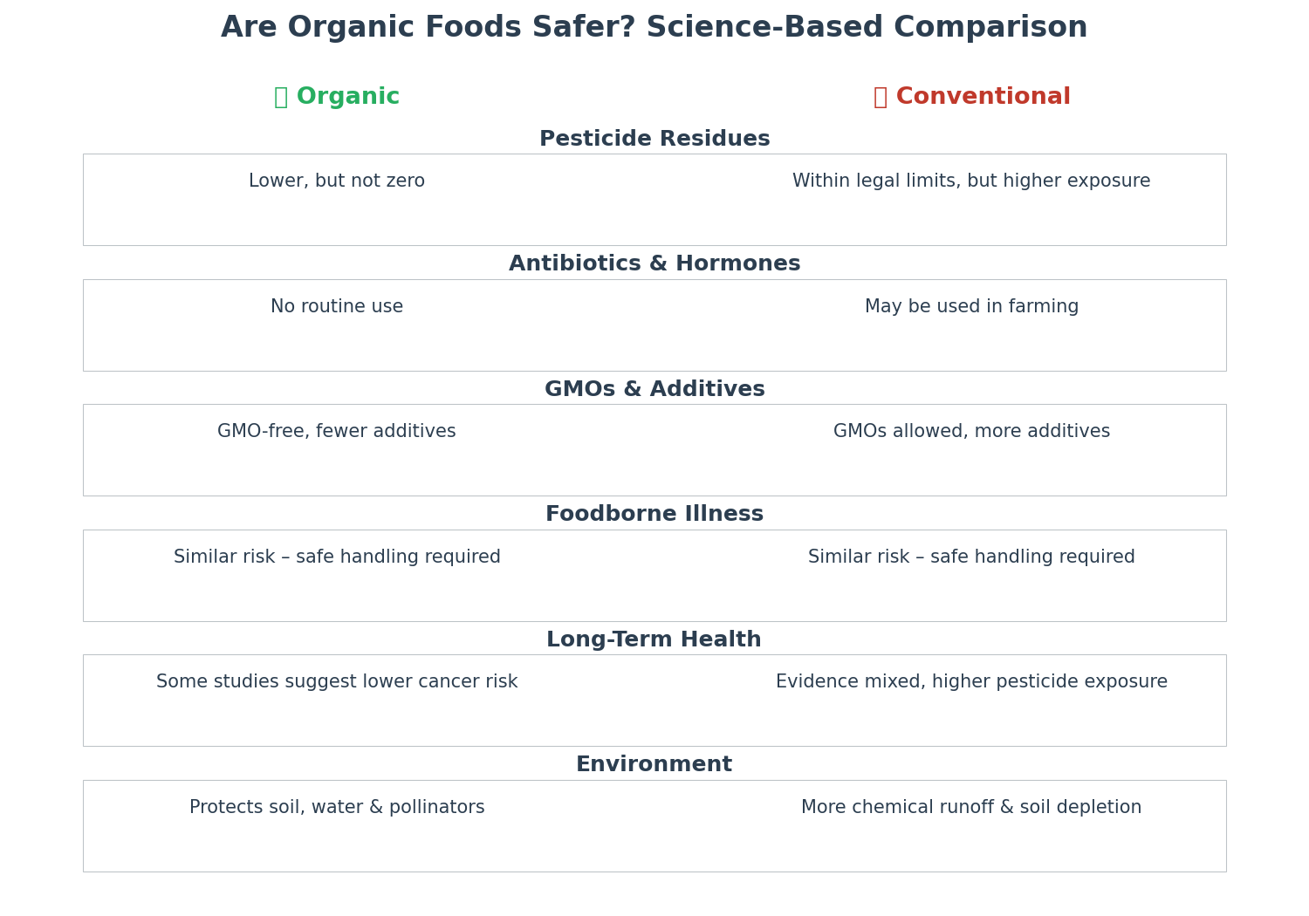Select the GMOs & Additives heading
The height and width of the screenshot is (916, 1309).
click(654, 390)
